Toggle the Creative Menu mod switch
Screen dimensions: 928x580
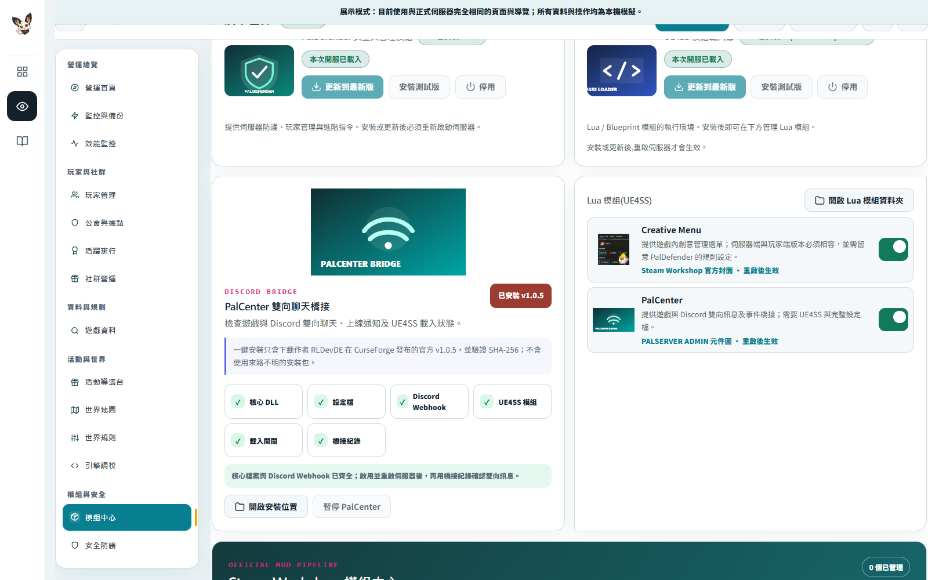(893, 249)
